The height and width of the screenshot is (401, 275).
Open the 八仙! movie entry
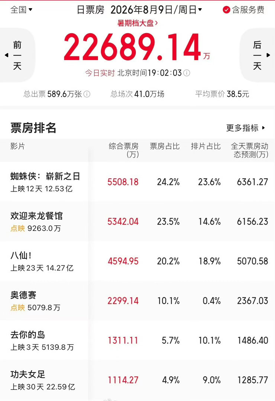tap(137, 261)
